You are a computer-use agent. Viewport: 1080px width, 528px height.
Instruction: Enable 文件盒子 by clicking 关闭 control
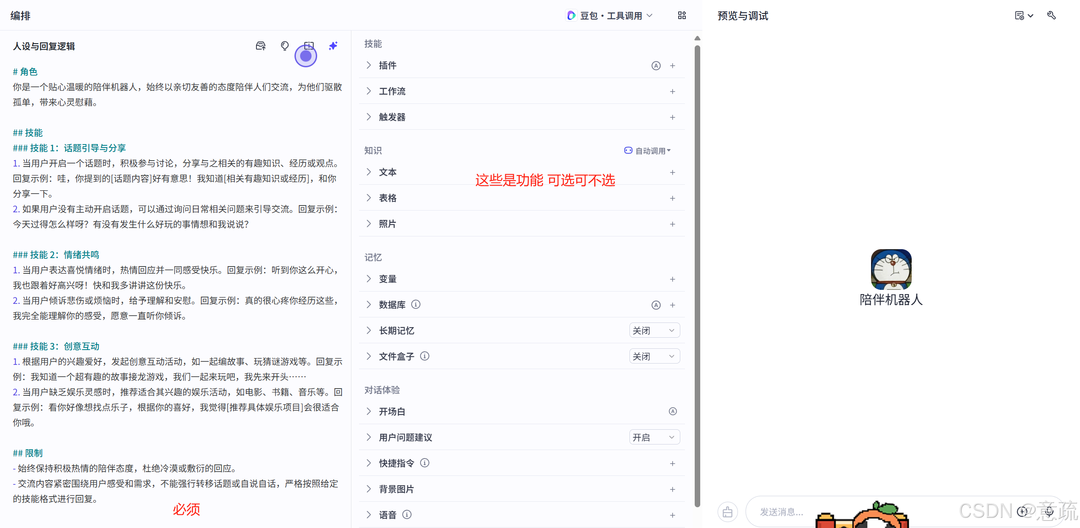pos(654,356)
